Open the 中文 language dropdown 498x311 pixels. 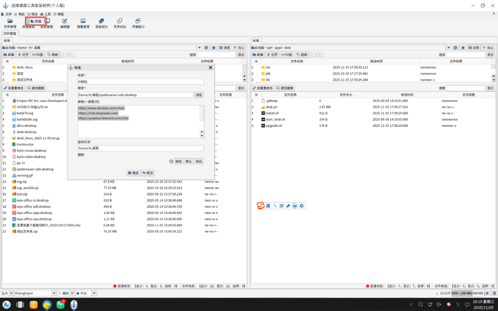point(94,293)
